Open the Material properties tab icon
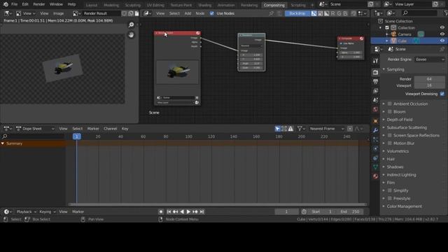 click(x=375, y=176)
